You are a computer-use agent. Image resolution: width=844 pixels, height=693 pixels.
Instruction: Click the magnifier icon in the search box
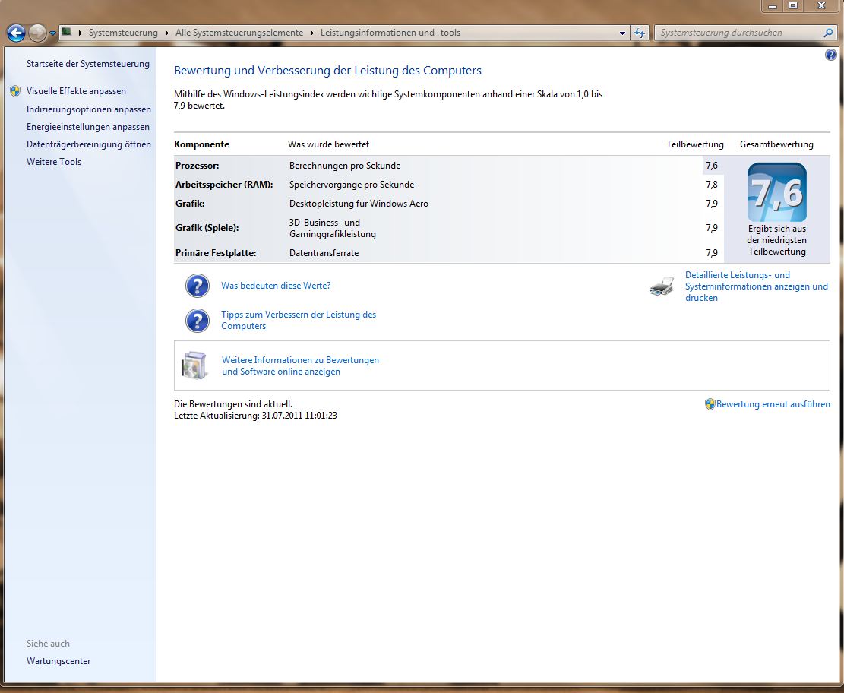828,33
